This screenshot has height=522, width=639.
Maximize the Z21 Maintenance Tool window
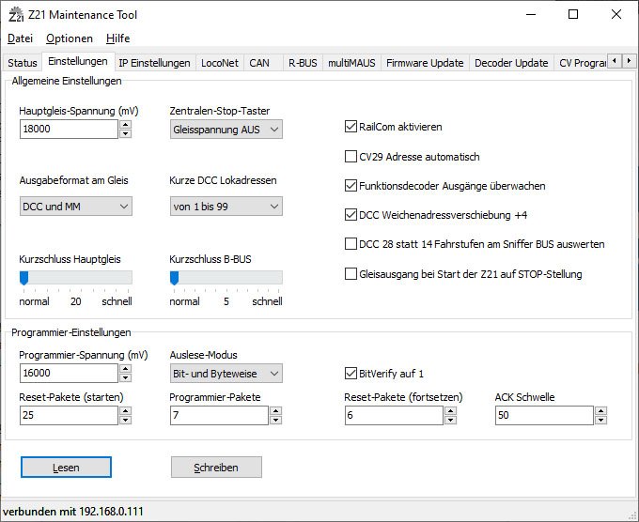click(x=573, y=15)
